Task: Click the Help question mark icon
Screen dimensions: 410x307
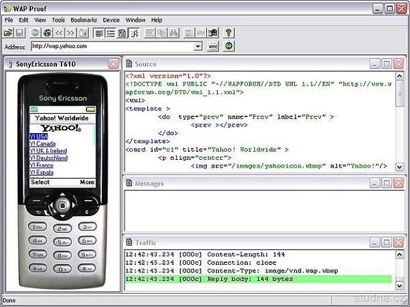Action: pyautogui.click(x=229, y=33)
